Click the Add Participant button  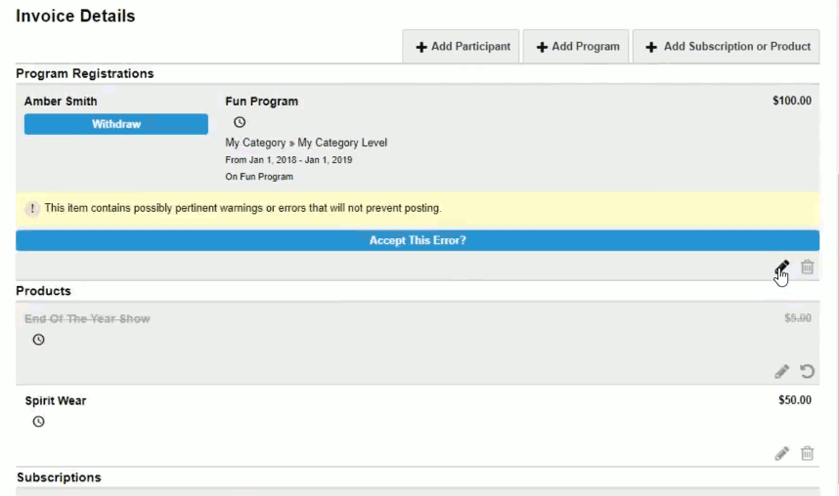462,47
